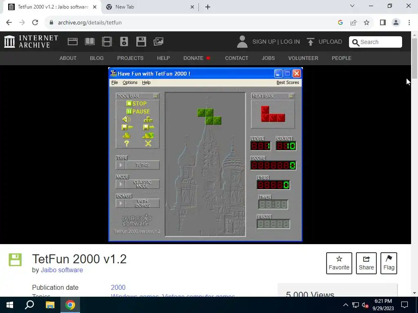Click the TETRIS type button

[x=142, y=165]
